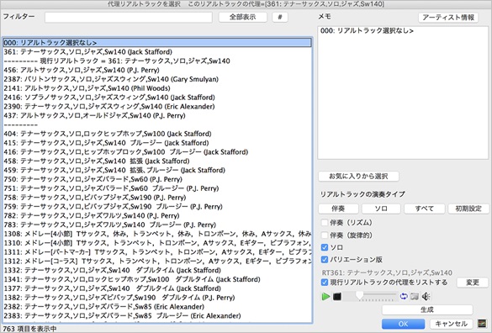
Task: Click the アーティスト情報 button
Action: click(x=448, y=18)
